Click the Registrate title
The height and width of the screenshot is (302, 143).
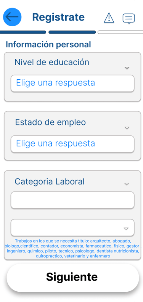coord(58,17)
